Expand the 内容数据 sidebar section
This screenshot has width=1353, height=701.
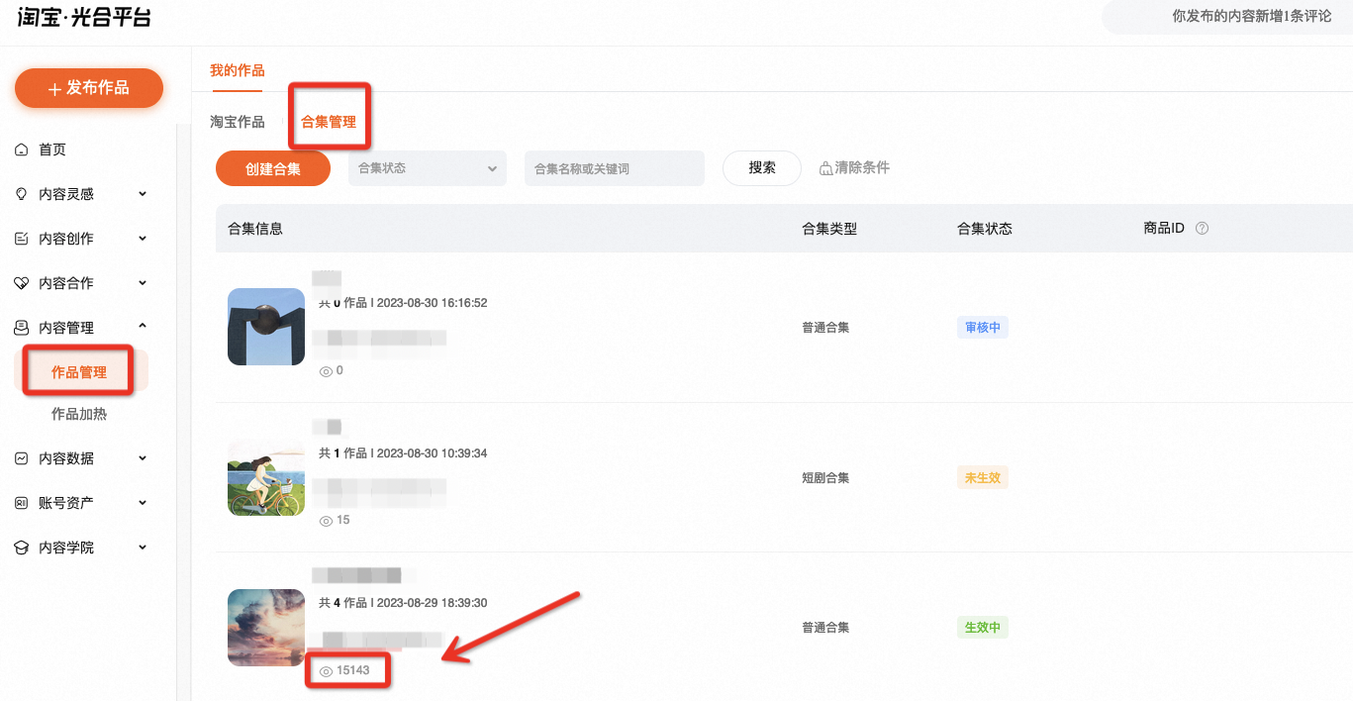tap(143, 458)
